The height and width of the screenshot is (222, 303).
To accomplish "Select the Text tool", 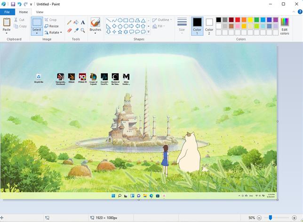I will 83,23.
